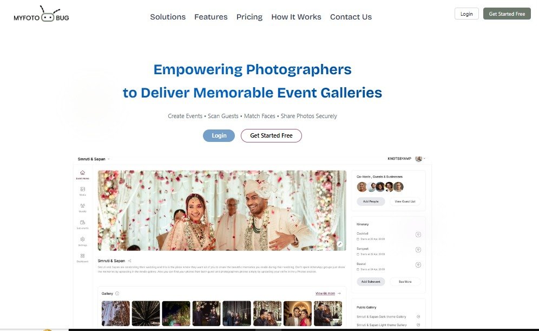The image size is (539, 331).
Task: Click the Gallery info icon
Action: click(x=117, y=294)
